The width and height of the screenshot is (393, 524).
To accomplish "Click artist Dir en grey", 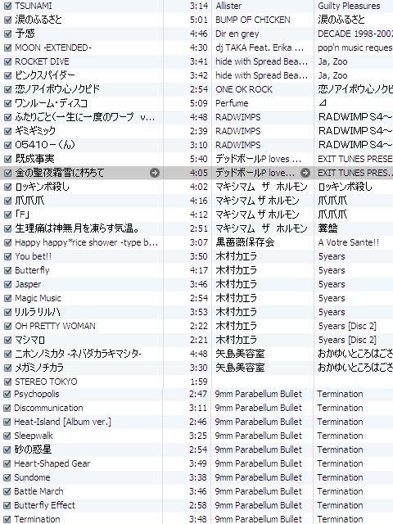I will [x=237, y=34].
